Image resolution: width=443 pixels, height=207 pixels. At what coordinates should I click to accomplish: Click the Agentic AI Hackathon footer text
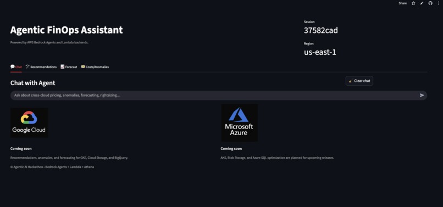coord(52,167)
